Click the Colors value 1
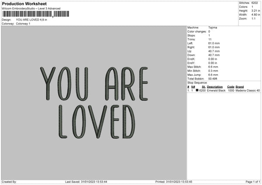Image resolution: width=262 pixels, height=185 pixels. click(x=252, y=7)
